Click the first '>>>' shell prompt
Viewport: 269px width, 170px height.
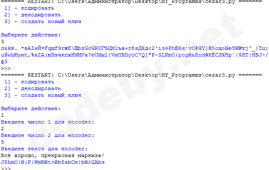coord(6,69)
